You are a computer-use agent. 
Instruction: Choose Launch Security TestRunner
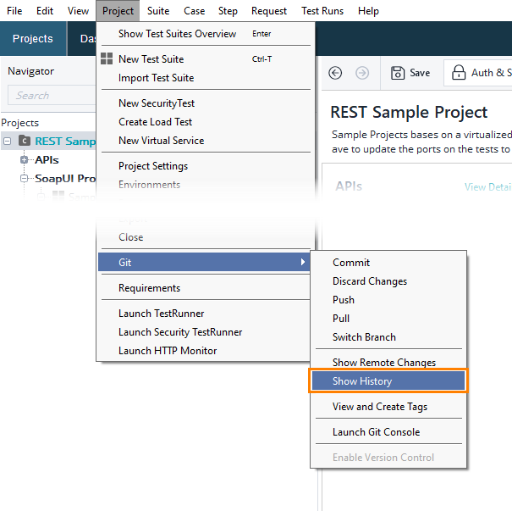(204, 332)
